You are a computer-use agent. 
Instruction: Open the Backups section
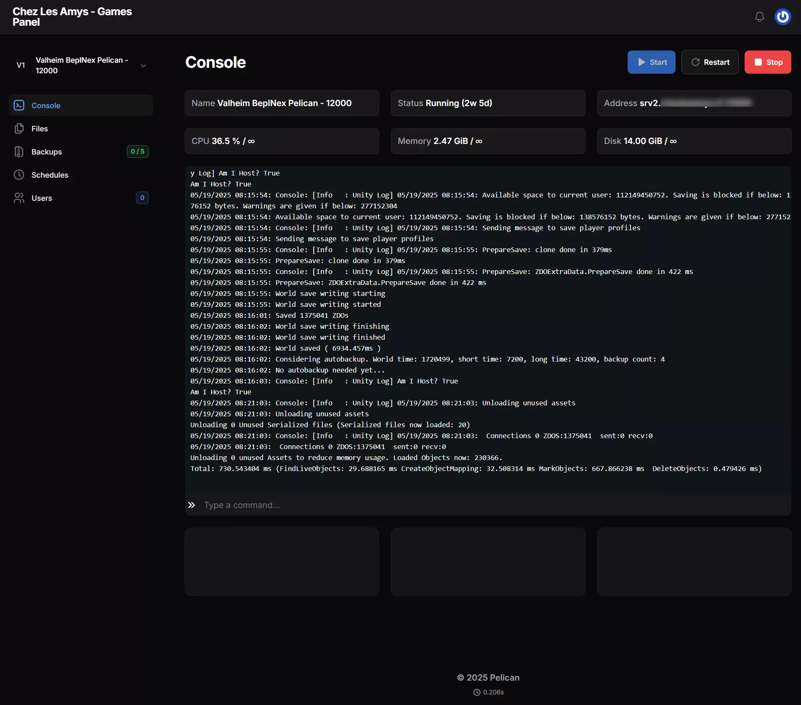(80, 152)
